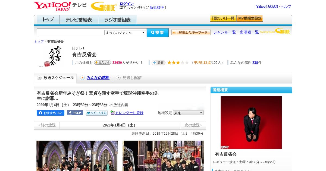Open the 出演者一覧 link
326x171 pixels.
[249, 32]
